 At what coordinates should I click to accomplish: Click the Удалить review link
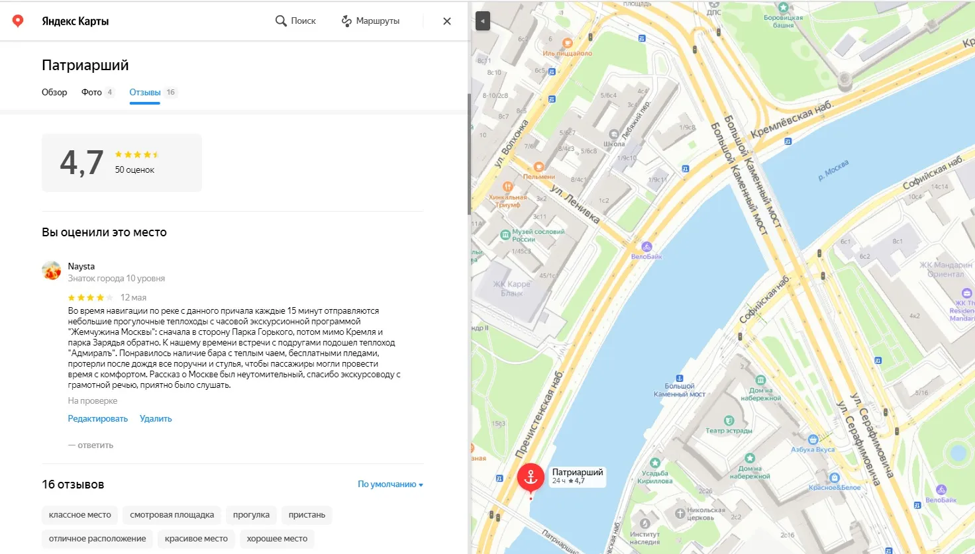pos(156,418)
